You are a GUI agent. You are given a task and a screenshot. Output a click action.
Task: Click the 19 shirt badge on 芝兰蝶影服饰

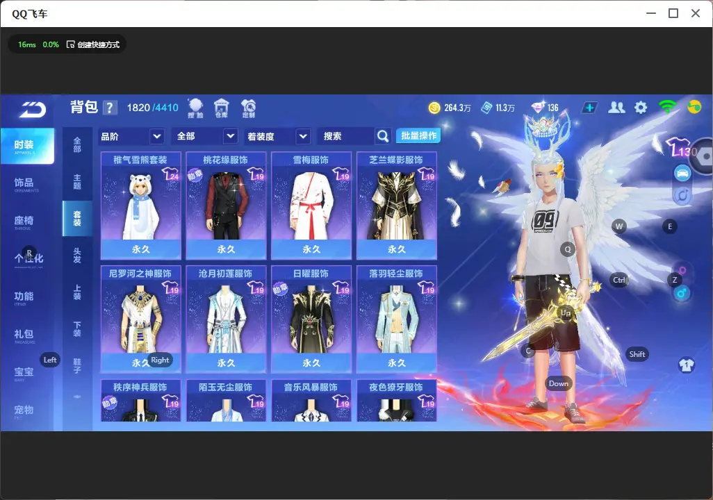[x=427, y=174]
